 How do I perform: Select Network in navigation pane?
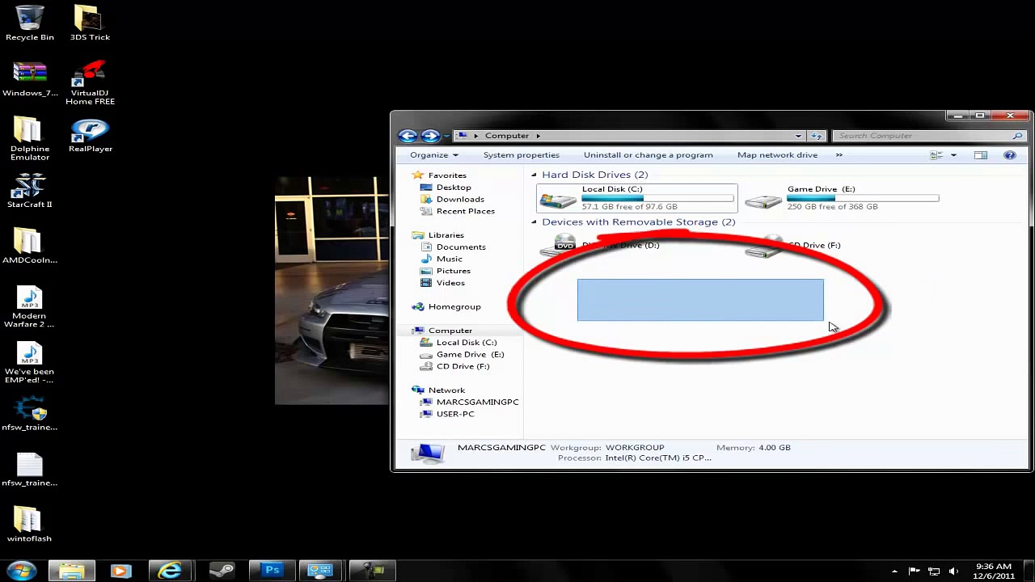pyautogui.click(x=446, y=390)
